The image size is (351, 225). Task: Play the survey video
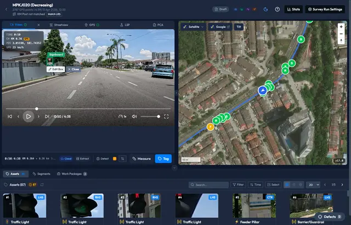[x=29, y=117]
